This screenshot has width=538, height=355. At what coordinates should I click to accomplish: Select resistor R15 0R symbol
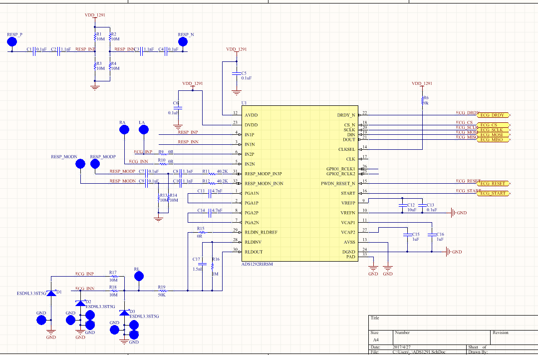point(203,233)
